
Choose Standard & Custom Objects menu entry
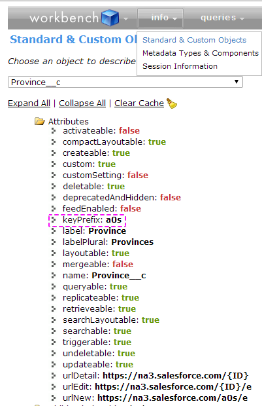[x=194, y=40]
